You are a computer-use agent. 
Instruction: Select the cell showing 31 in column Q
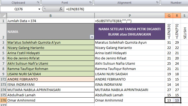pos(169,42)
